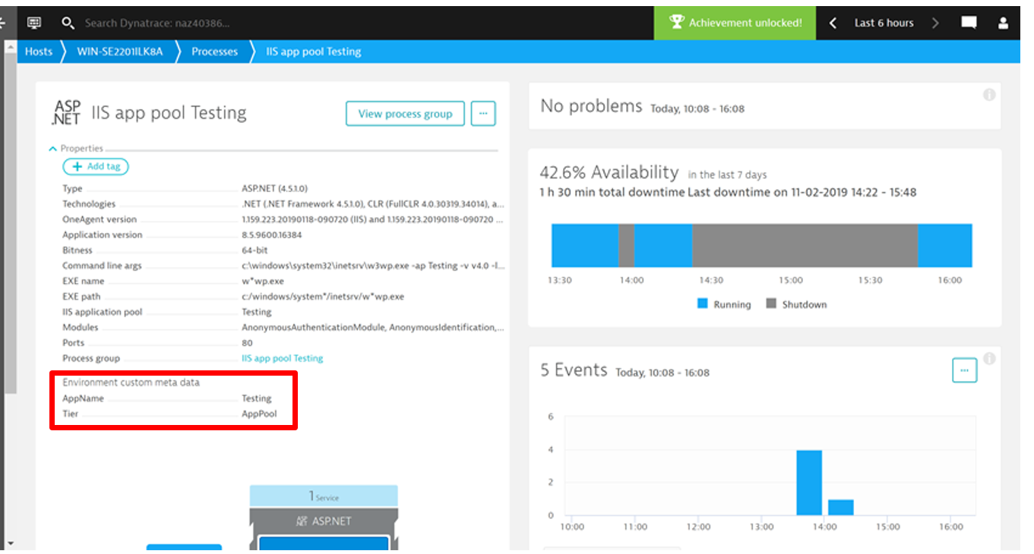Screen dimensions: 1034x554
Task: Click the 1 Service box in diagram
Action: coord(324,496)
